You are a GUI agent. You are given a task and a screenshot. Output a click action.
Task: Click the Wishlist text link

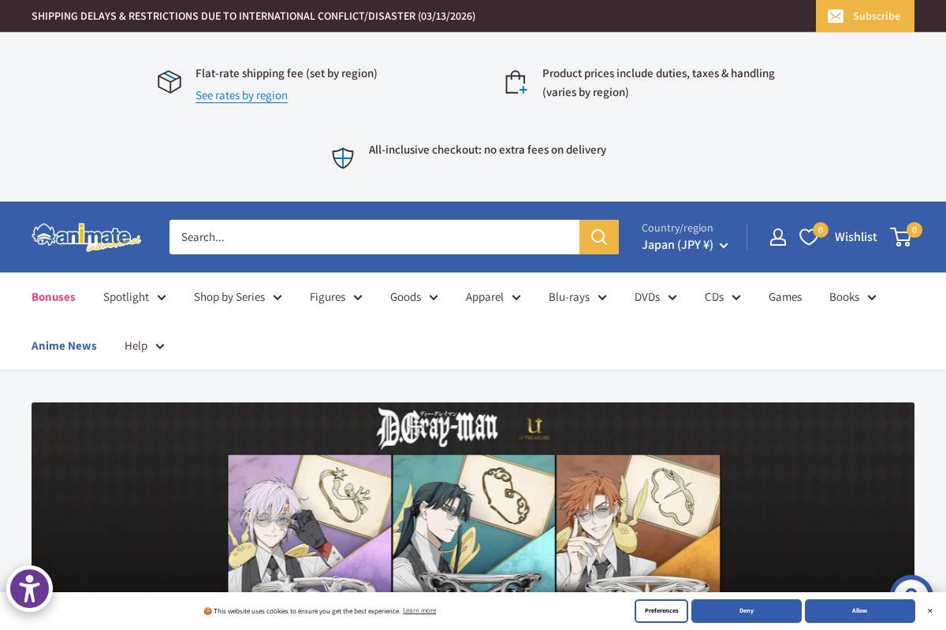[x=855, y=237]
